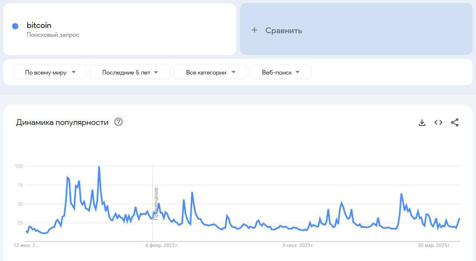Viewport: 476px width, 261px height.
Task: Click the 6 февр. 2022 г. axis label
Action: click(x=162, y=245)
